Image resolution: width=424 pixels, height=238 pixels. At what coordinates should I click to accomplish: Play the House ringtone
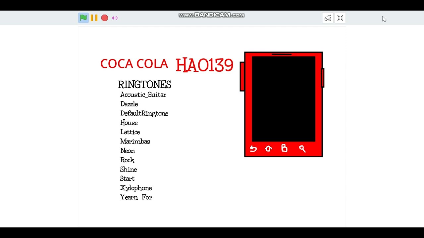[129, 123]
